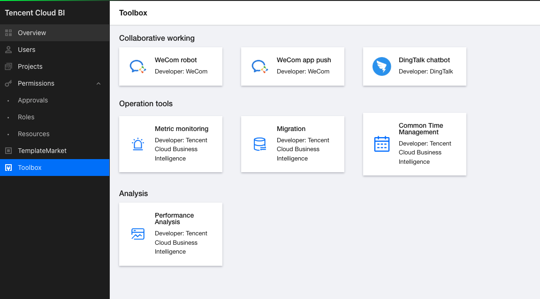Click the Overview grid icon in sidebar
The image size is (540, 299).
tap(8, 33)
